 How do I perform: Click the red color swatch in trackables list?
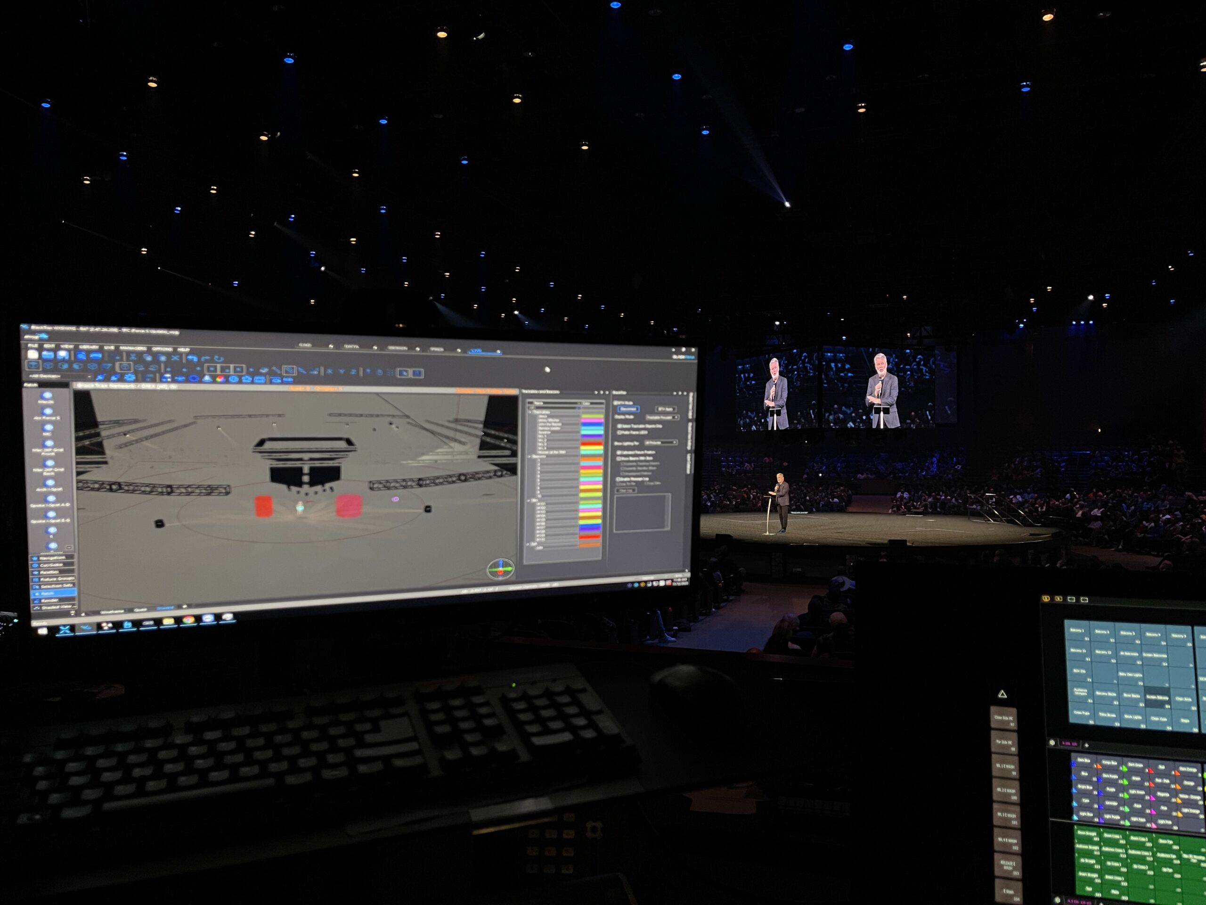[591, 444]
